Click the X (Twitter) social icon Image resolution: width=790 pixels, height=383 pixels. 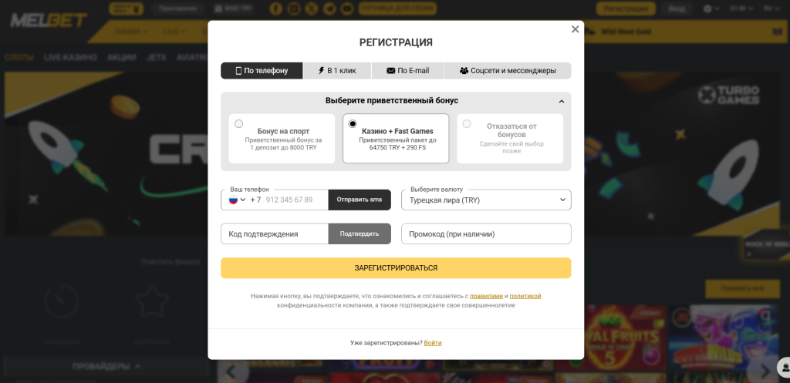(x=312, y=8)
